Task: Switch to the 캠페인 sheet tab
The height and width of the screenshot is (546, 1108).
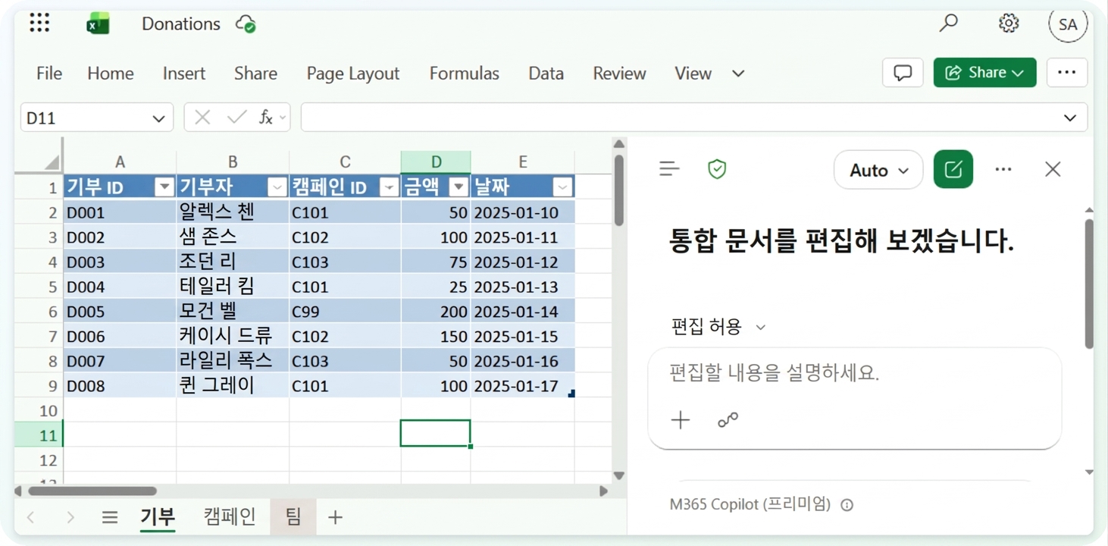Action: pyautogui.click(x=230, y=517)
